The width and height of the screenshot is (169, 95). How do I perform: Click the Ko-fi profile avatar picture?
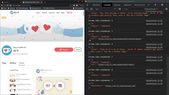(x=7, y=50)
